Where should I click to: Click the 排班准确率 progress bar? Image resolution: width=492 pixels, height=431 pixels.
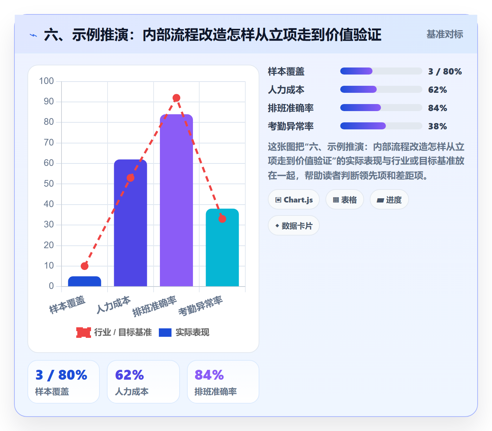(x=381, y=108)
